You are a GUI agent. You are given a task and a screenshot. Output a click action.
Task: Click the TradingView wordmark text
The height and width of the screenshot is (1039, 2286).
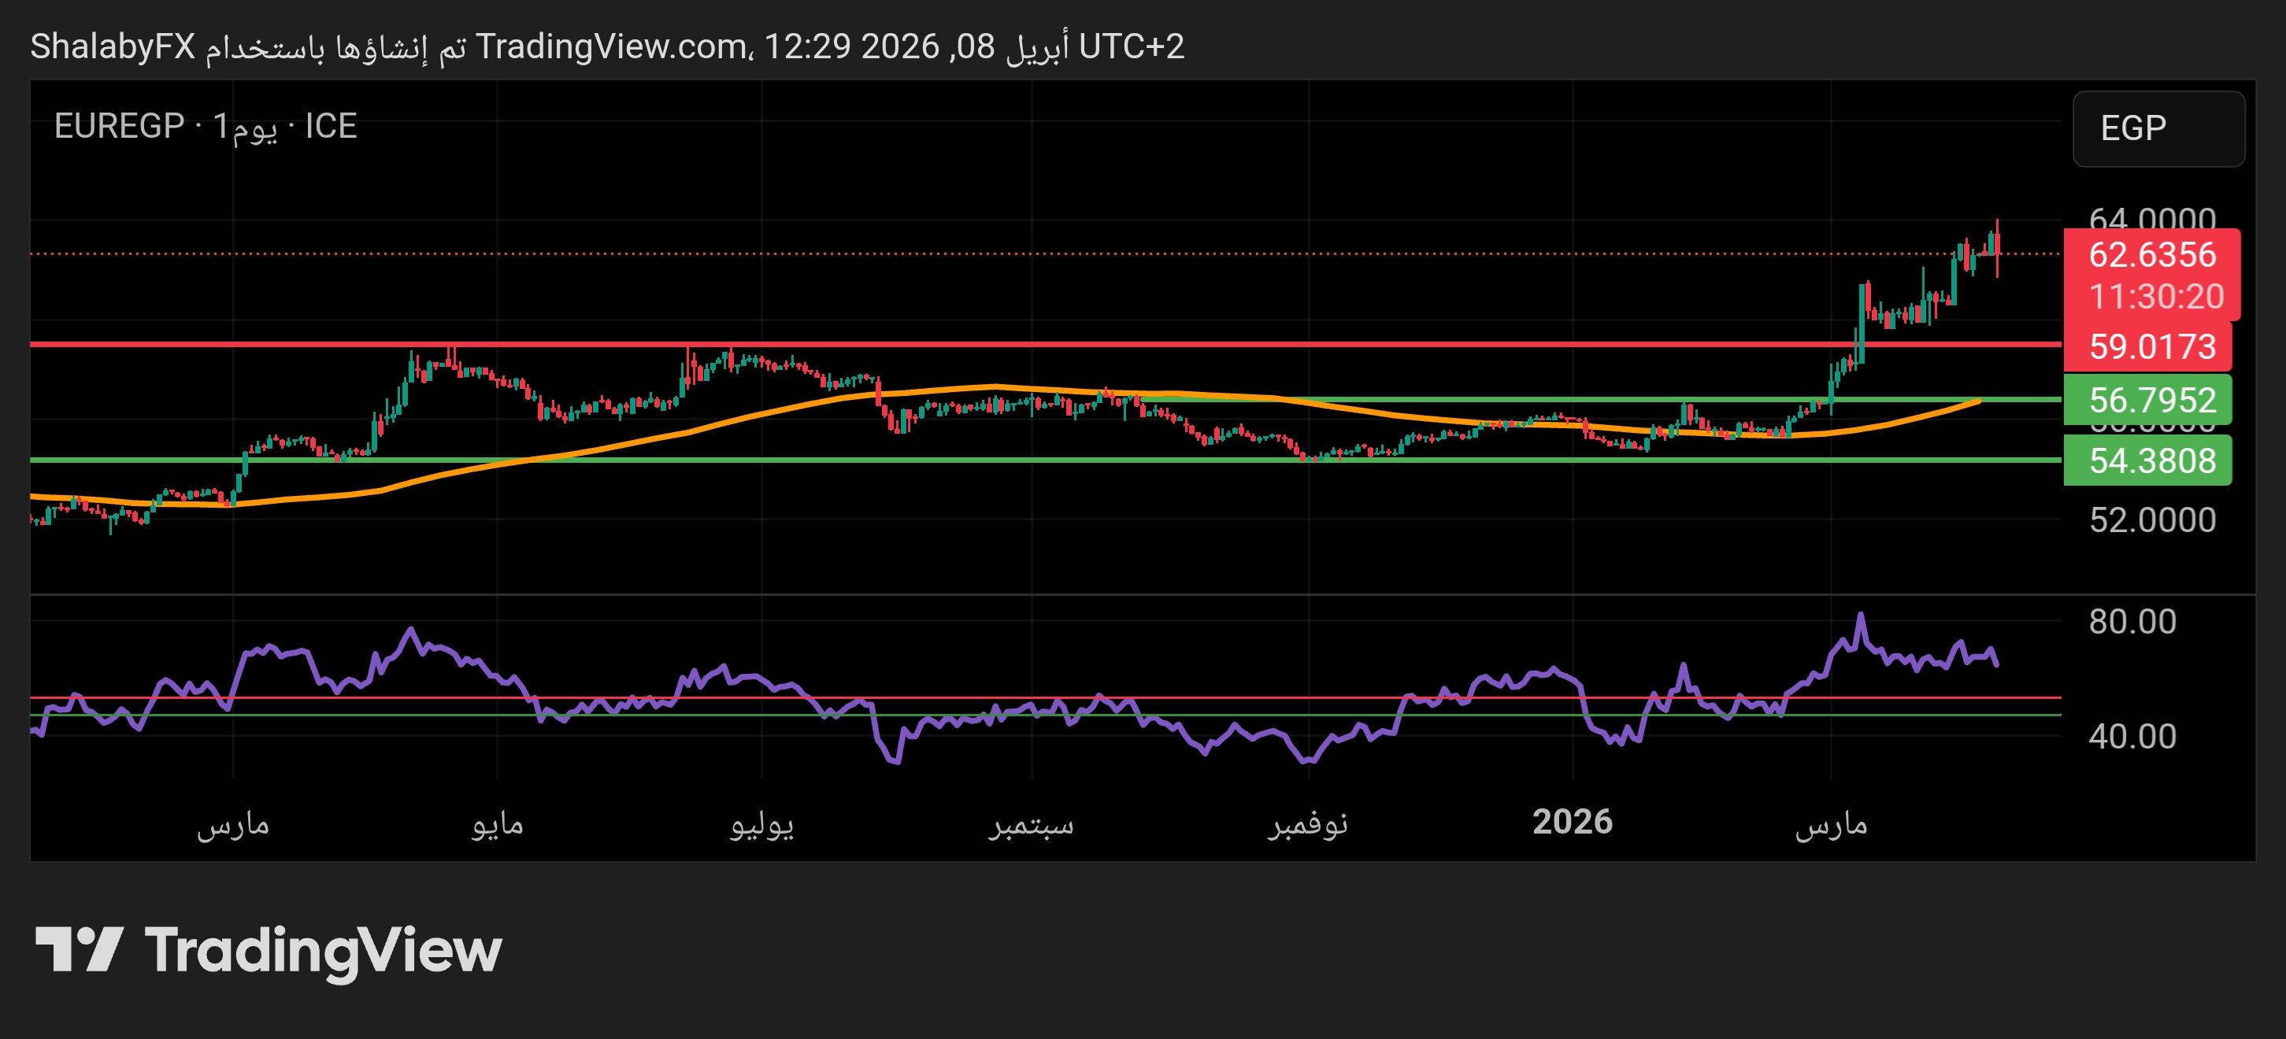[323, 951]
